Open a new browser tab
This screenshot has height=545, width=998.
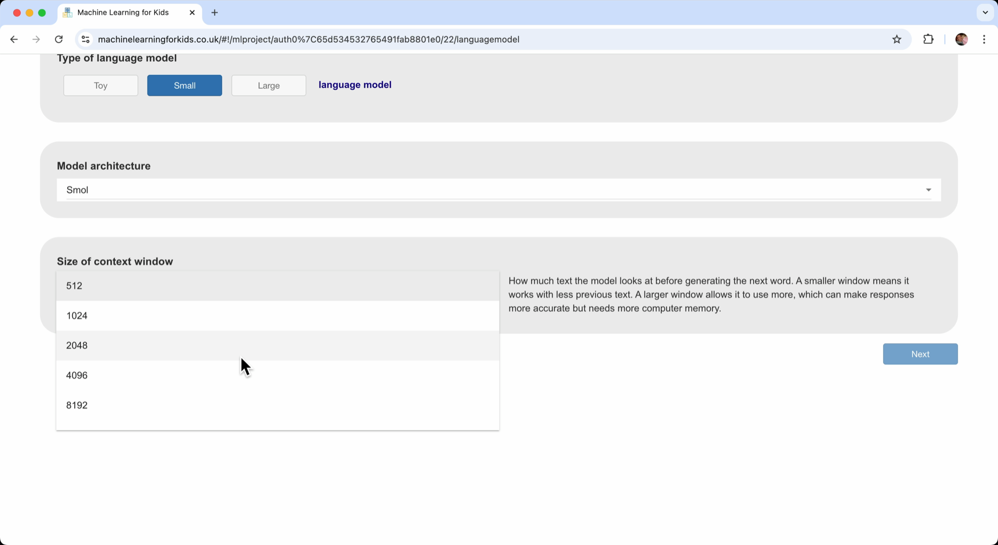(215, 12)
